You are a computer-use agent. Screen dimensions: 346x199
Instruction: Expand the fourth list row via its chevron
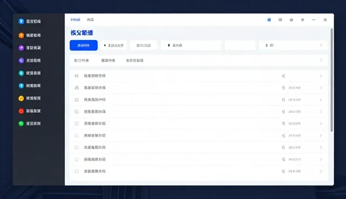click(321, 111)
